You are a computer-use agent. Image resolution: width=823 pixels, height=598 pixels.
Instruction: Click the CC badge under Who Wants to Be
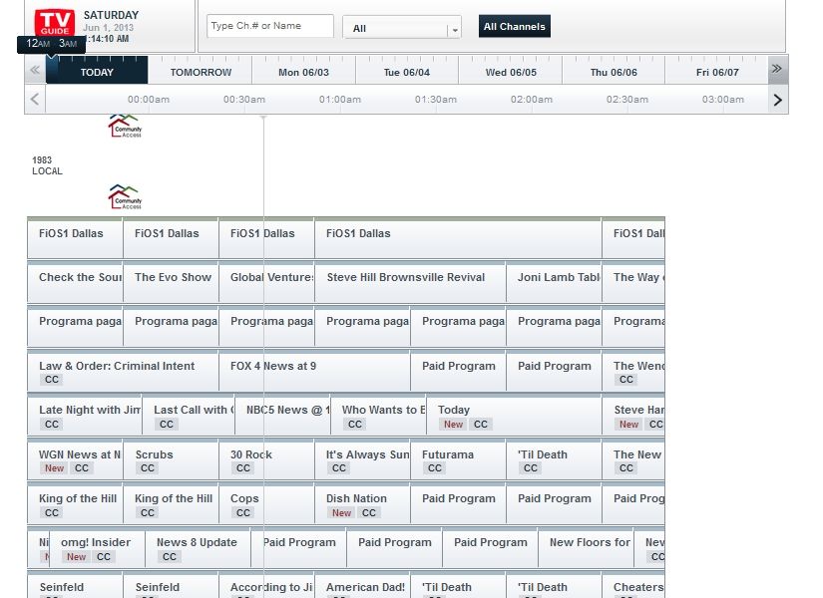point(355,424)
